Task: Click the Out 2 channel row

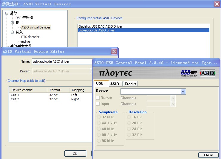Action: click(51, 99)
